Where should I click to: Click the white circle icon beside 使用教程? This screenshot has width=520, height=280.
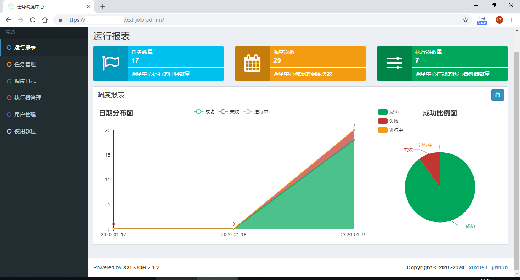tap(9, 131)
